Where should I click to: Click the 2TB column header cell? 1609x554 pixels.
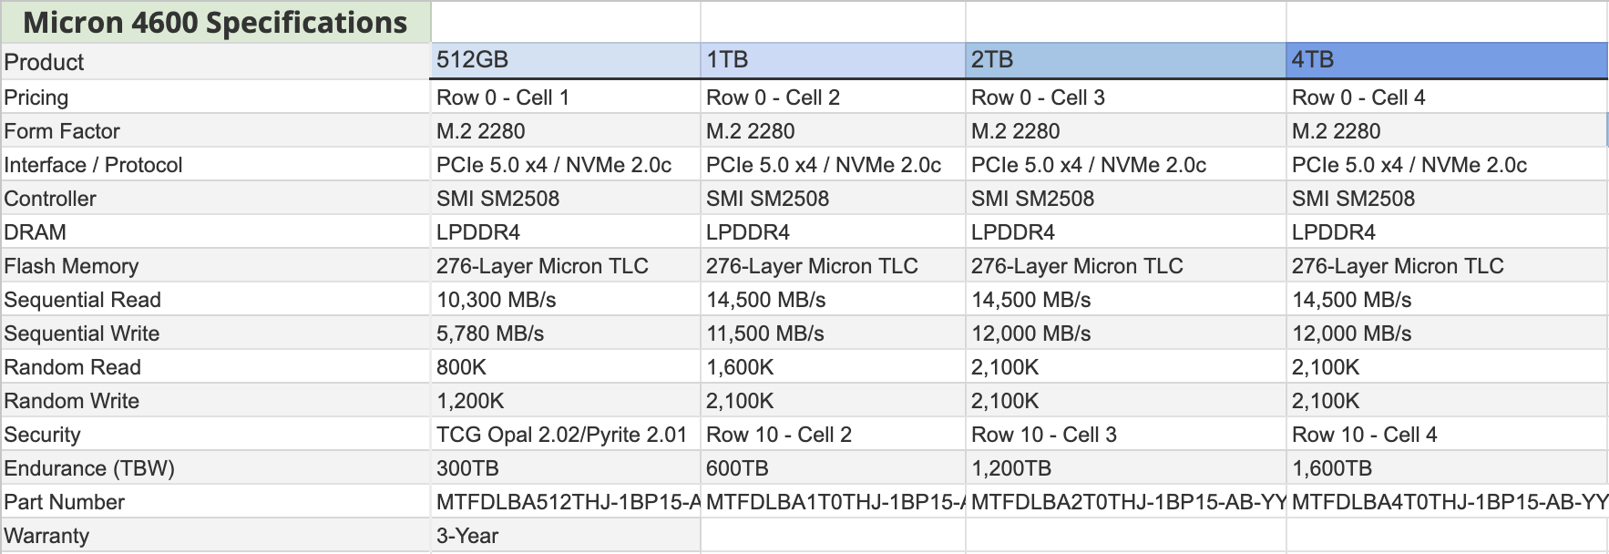pyautogui.click(x=1124, y=60)
